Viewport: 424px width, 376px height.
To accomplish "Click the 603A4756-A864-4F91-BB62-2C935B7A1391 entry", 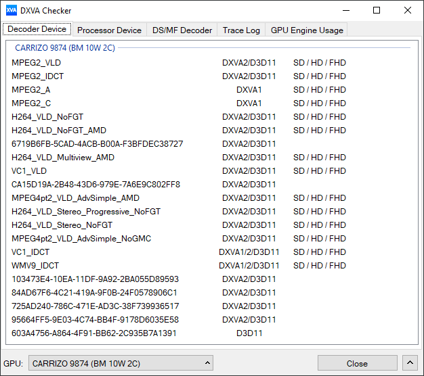I will [93, 333].
